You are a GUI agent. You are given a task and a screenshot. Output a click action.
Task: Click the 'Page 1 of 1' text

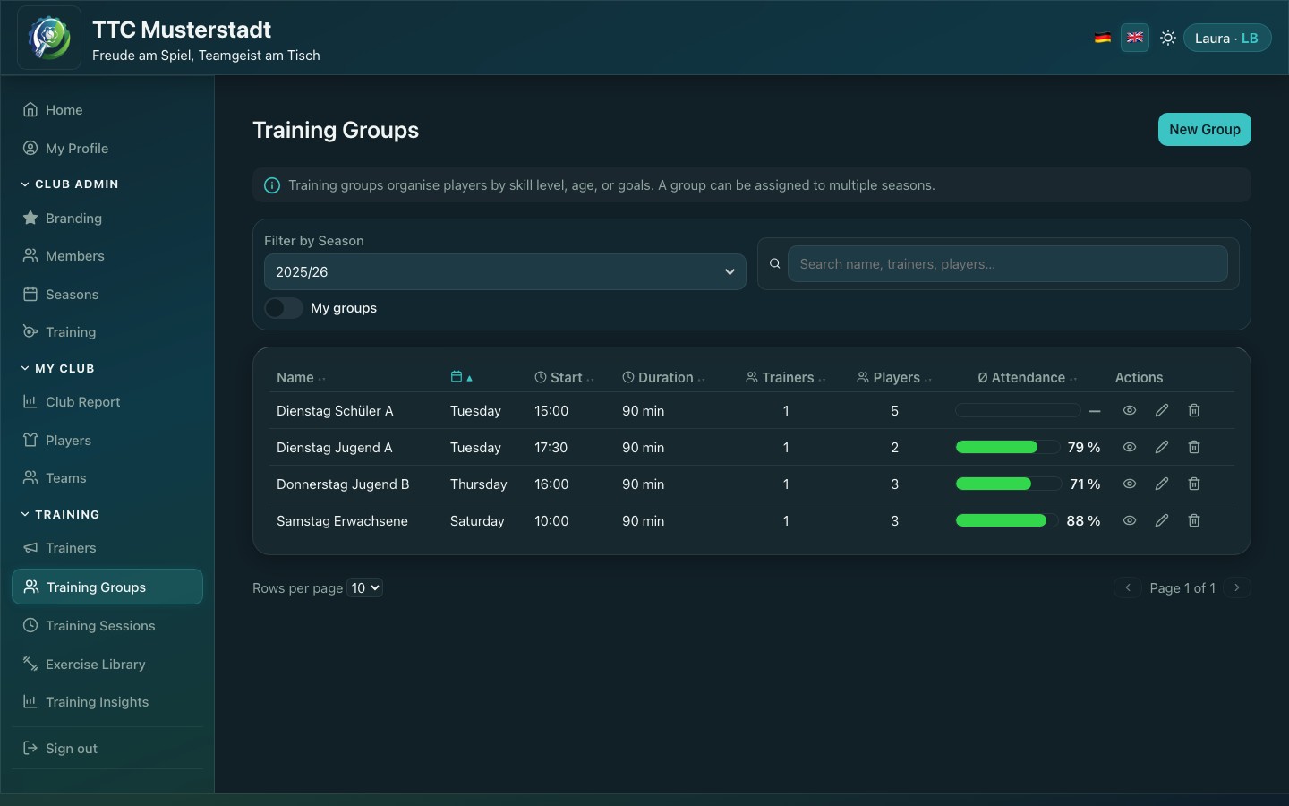pos(1182,587)
